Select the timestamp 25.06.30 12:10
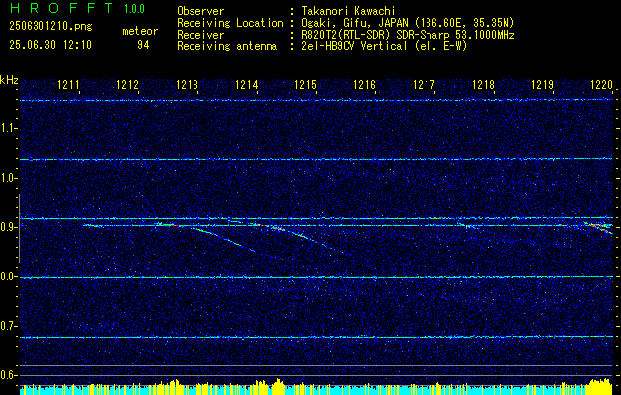Screen dimensions: 621x395 click(50, 45)
